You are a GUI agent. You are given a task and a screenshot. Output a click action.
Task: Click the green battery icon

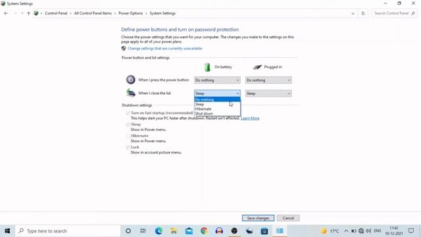207,67
